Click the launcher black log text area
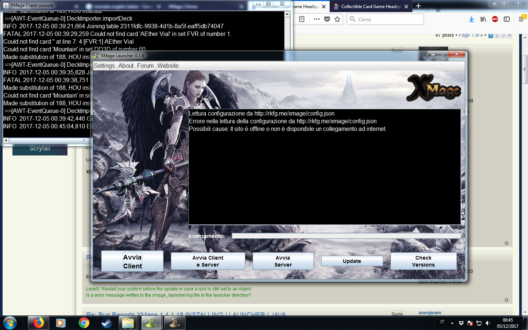Viewport: 528px width, 330px height. coord(324,167)
